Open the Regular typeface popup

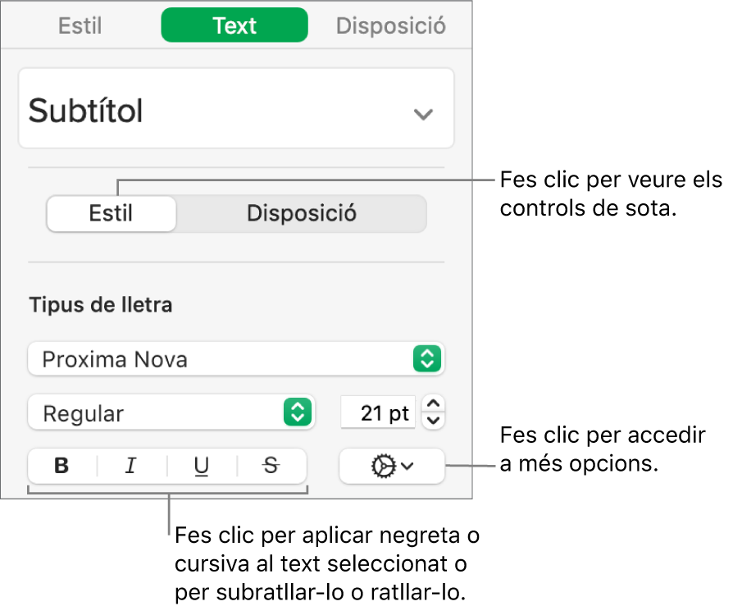[x=171, y=413]
